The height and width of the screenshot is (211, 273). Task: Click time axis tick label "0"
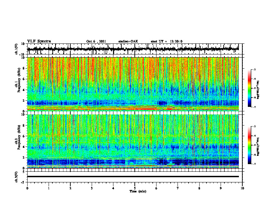coord(27,188)
